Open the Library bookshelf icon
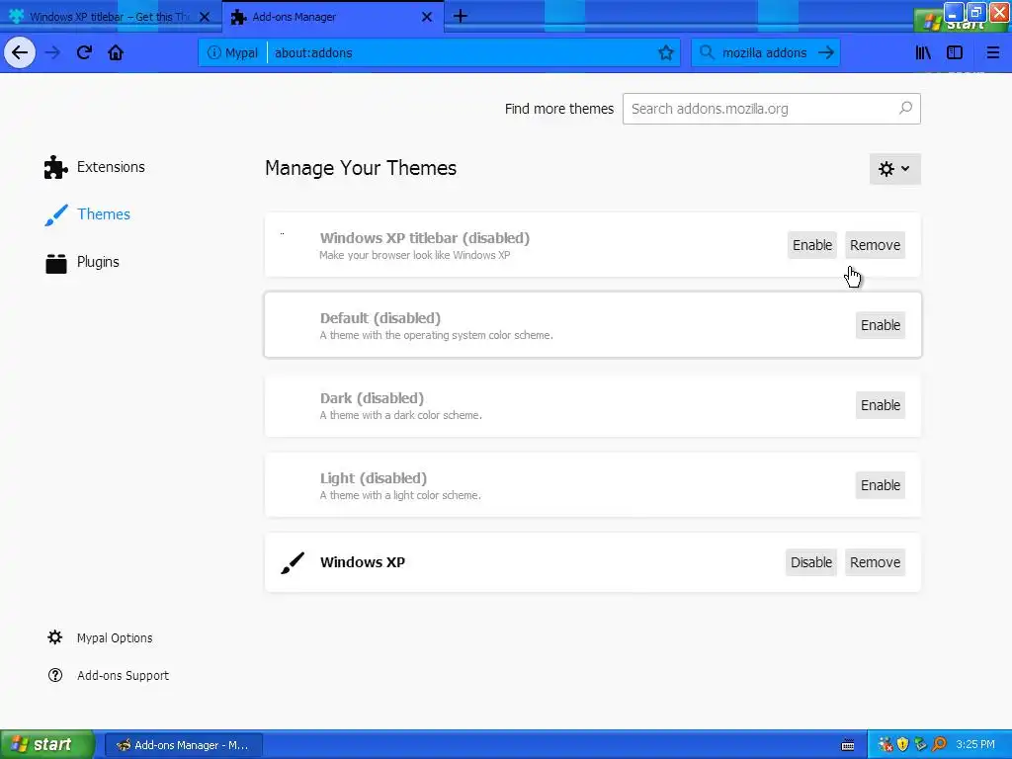The width and height of the screenshot is (1012, 759). point(923,52)
